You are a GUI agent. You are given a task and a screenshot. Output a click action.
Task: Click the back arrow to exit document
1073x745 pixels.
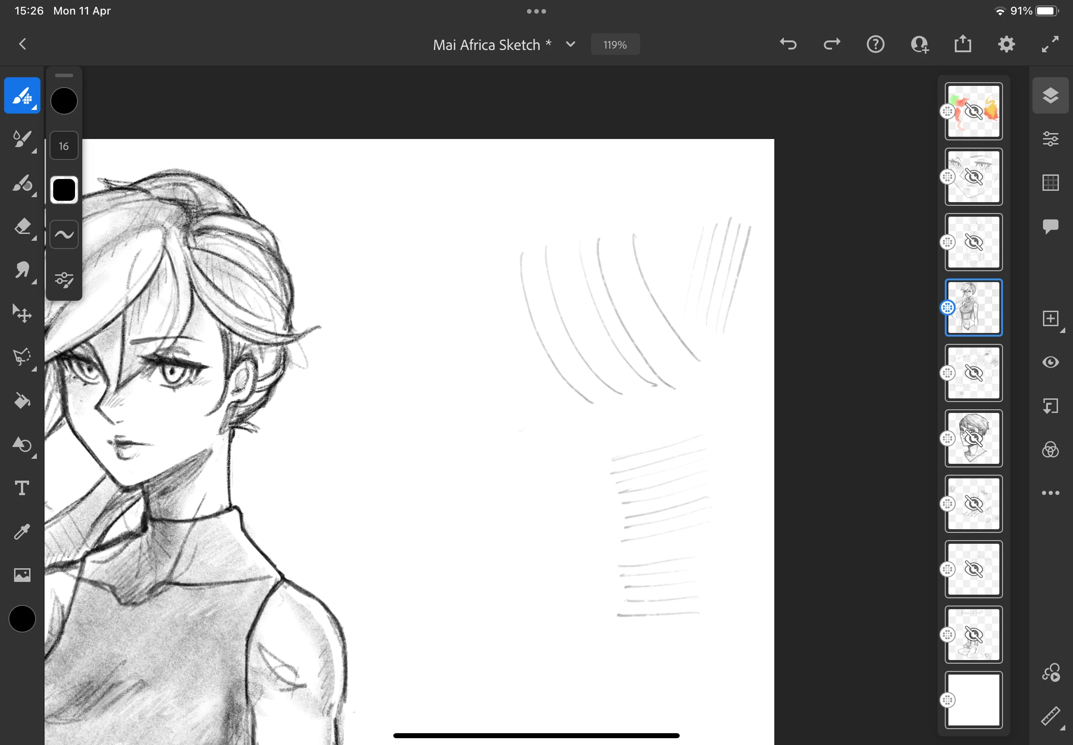[x=22, y=45]
